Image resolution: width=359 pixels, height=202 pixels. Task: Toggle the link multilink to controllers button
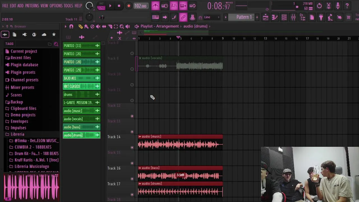coord(183,17)
